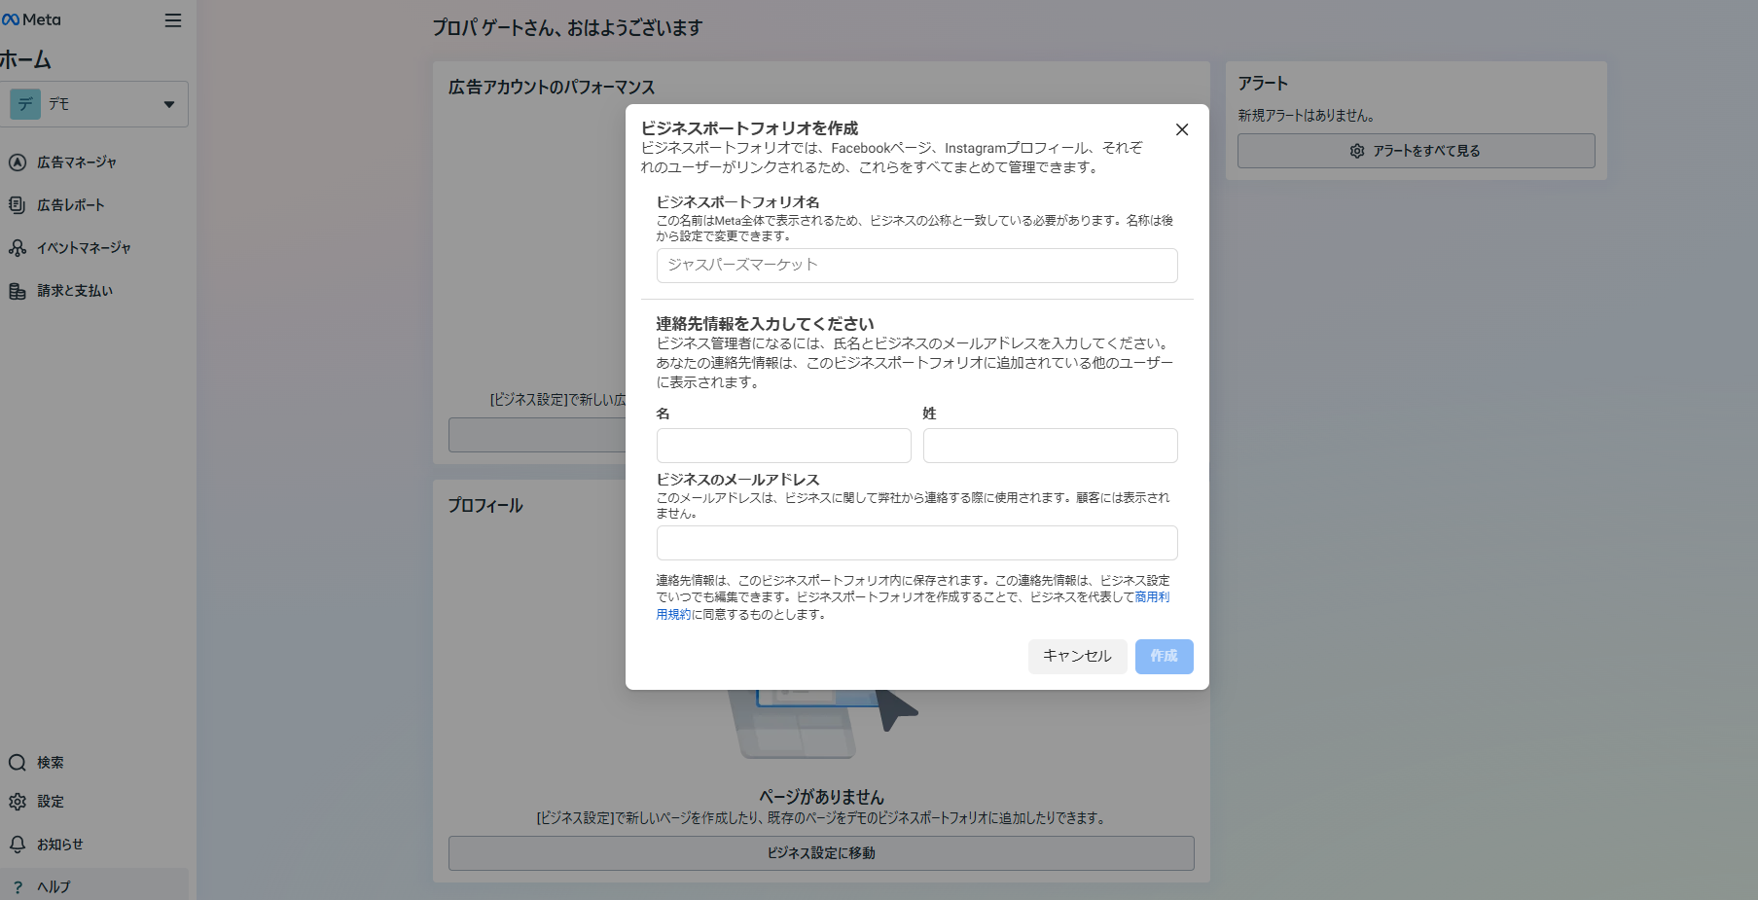Screen dimensions: 1758x900
Task: Click アラートをすべて見る button
Action: (x=1417, y=151)
